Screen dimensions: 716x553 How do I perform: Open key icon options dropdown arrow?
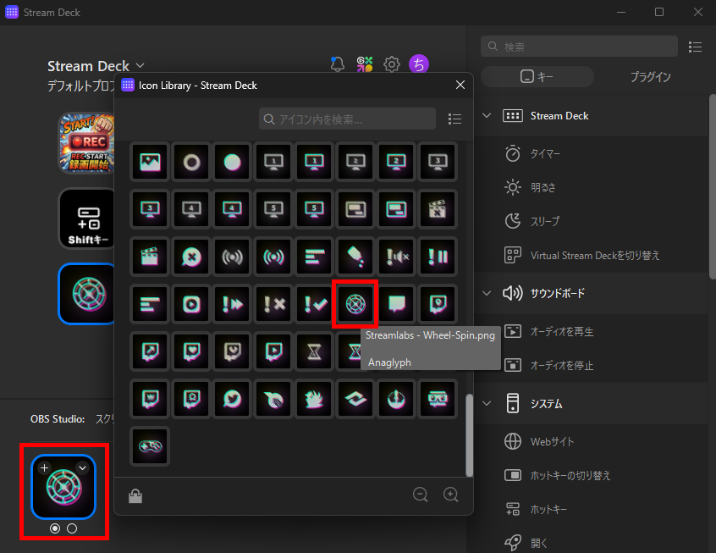[83, 467]
